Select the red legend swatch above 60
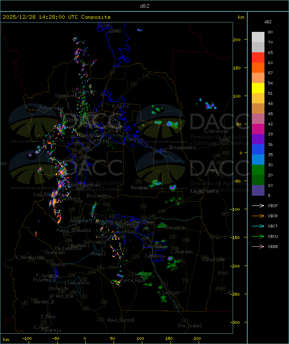The image size is (289, 344). 258,57
